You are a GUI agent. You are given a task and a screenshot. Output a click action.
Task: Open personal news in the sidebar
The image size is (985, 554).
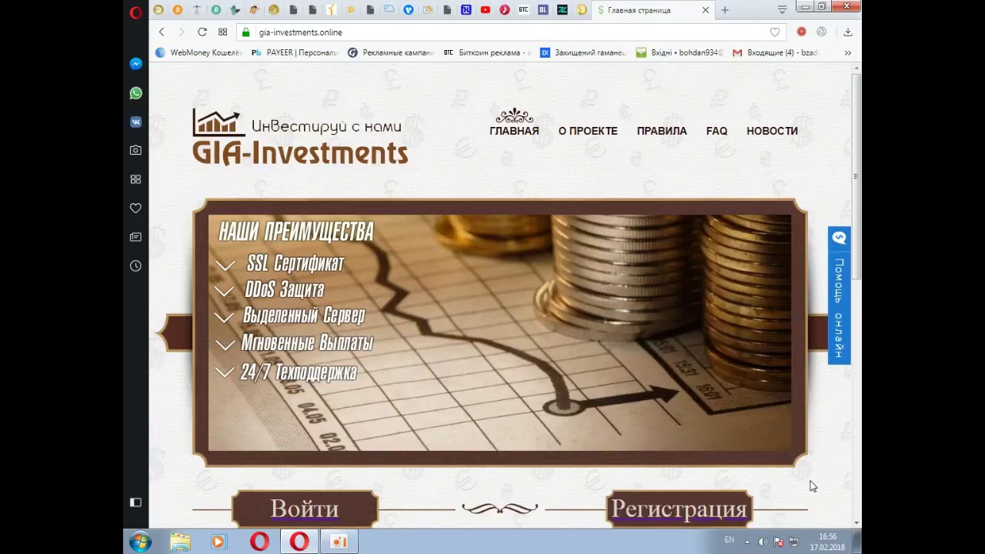[x=135, y=237]
